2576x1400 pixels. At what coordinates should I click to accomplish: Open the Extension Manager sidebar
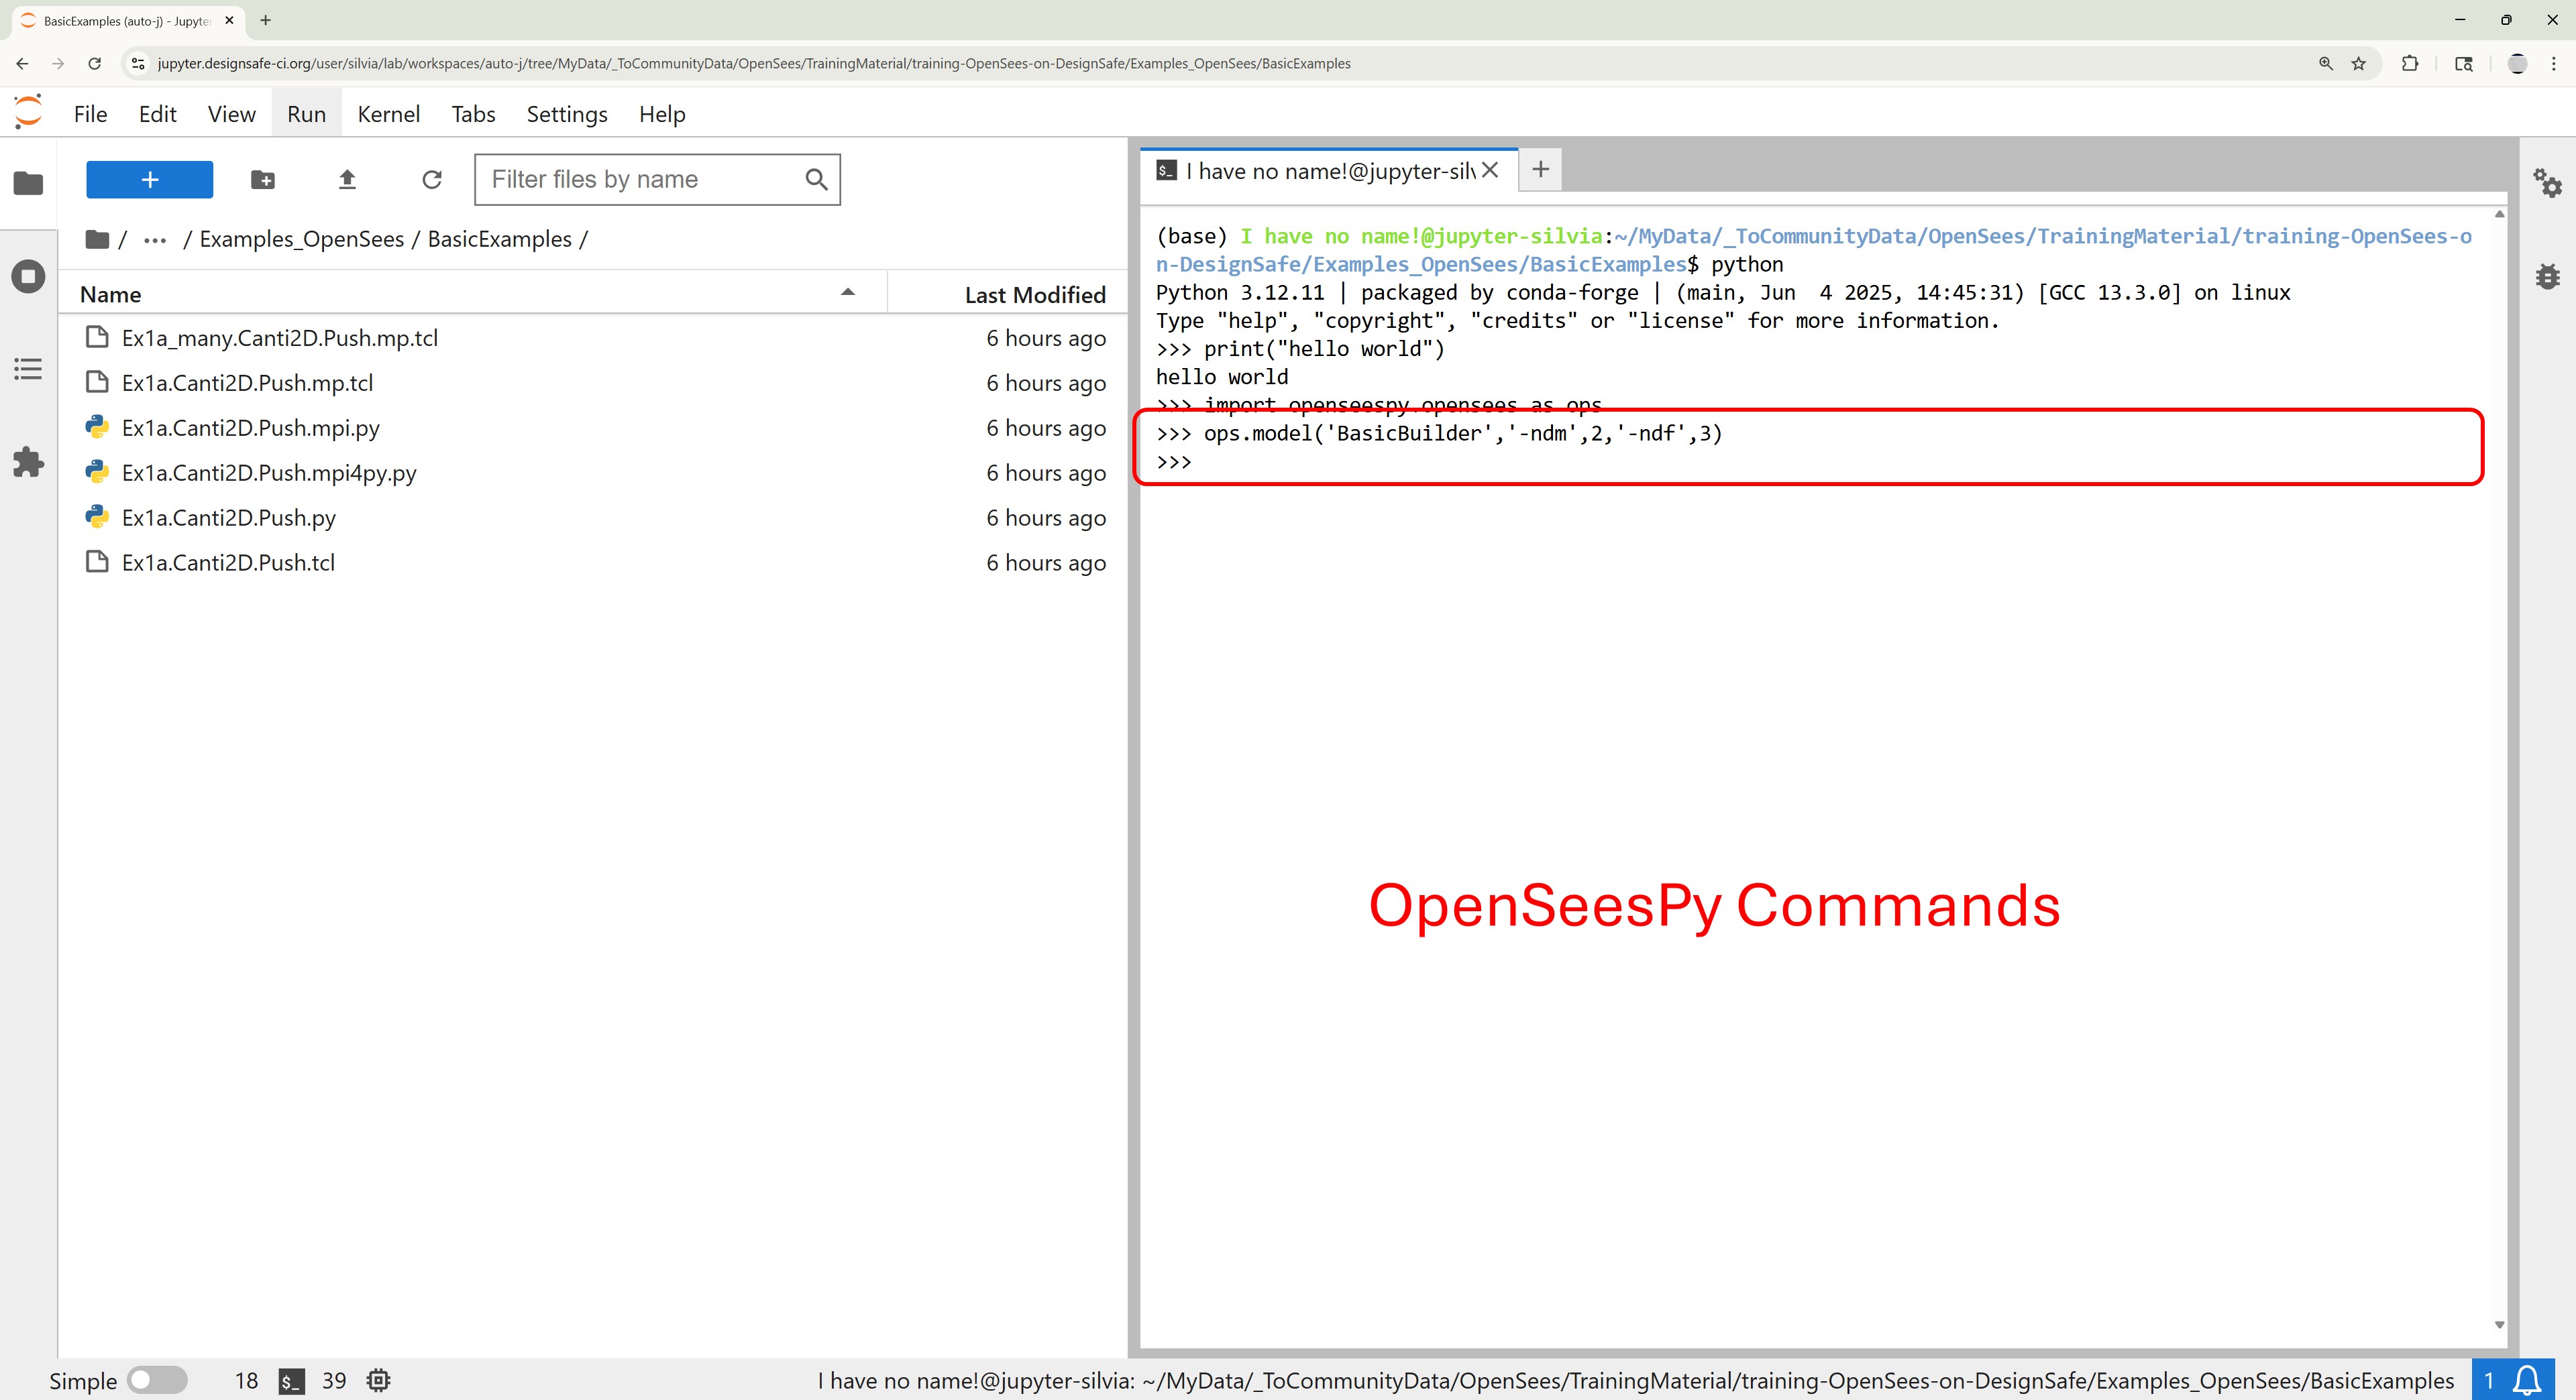(28, 462)
